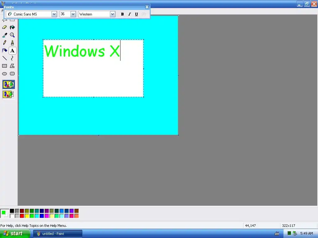The width and height of the screenshot is (318, 238).
Task: Select the Pick Color eyedropper tool
Action: point(4,35)
